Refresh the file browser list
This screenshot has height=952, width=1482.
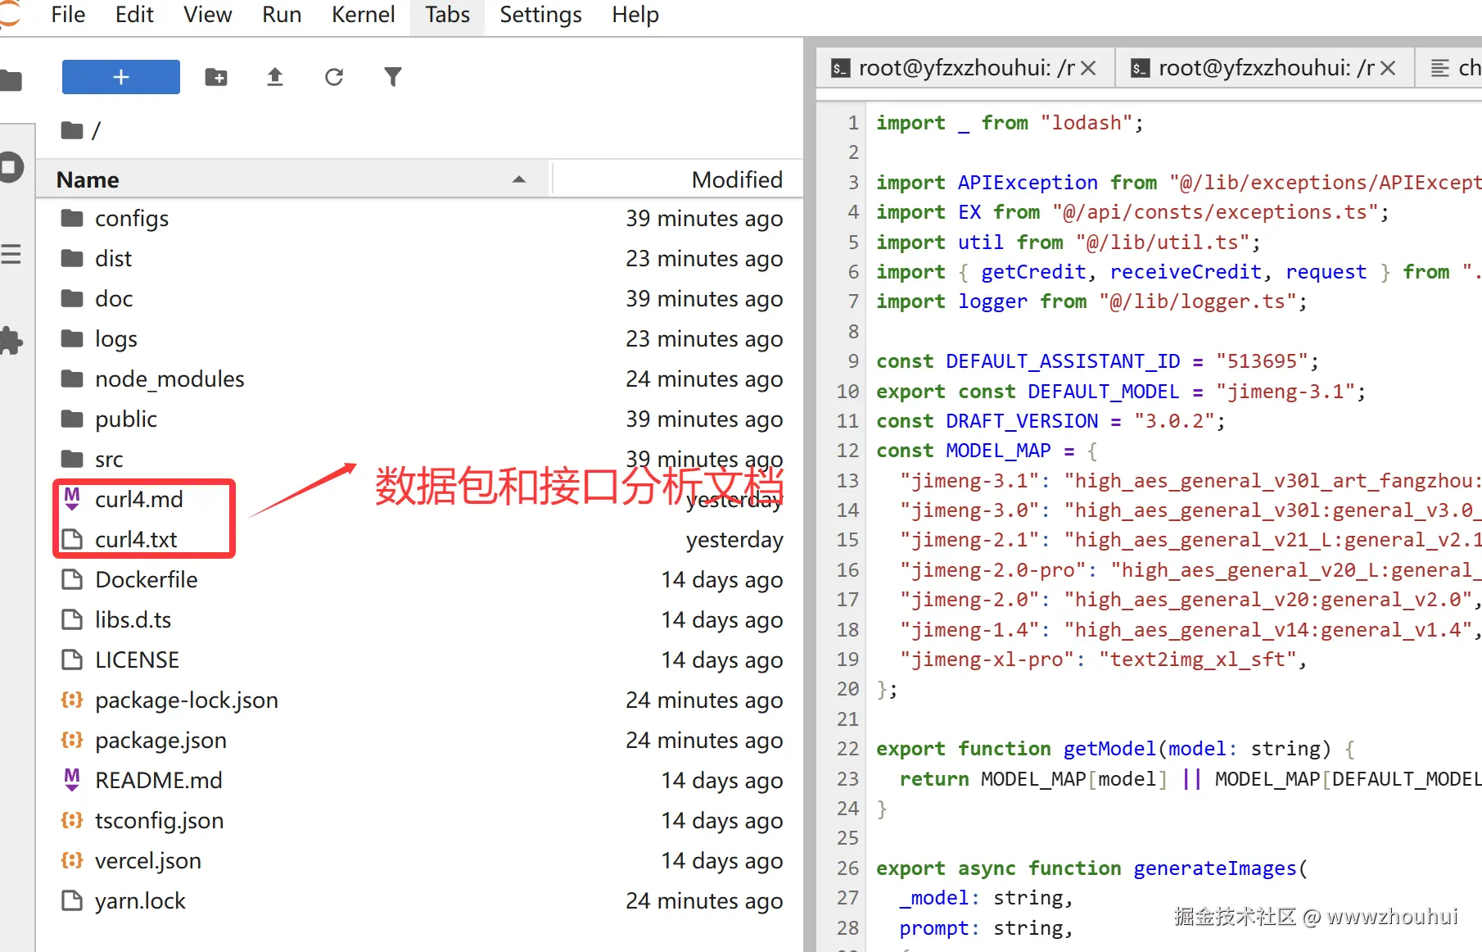334,77
